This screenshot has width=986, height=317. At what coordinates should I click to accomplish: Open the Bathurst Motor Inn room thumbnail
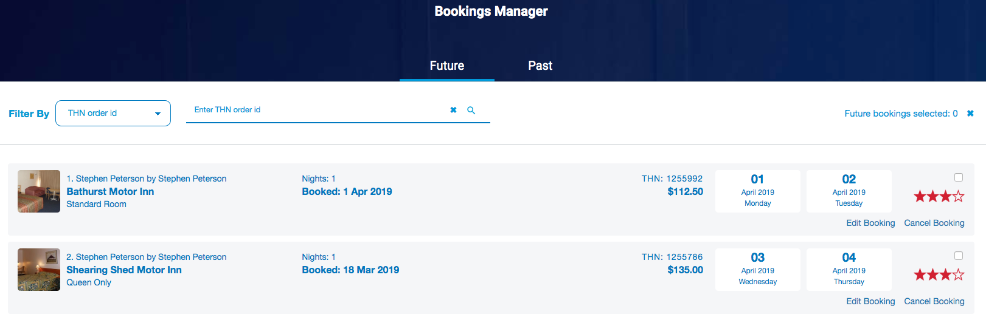point(39,191)
